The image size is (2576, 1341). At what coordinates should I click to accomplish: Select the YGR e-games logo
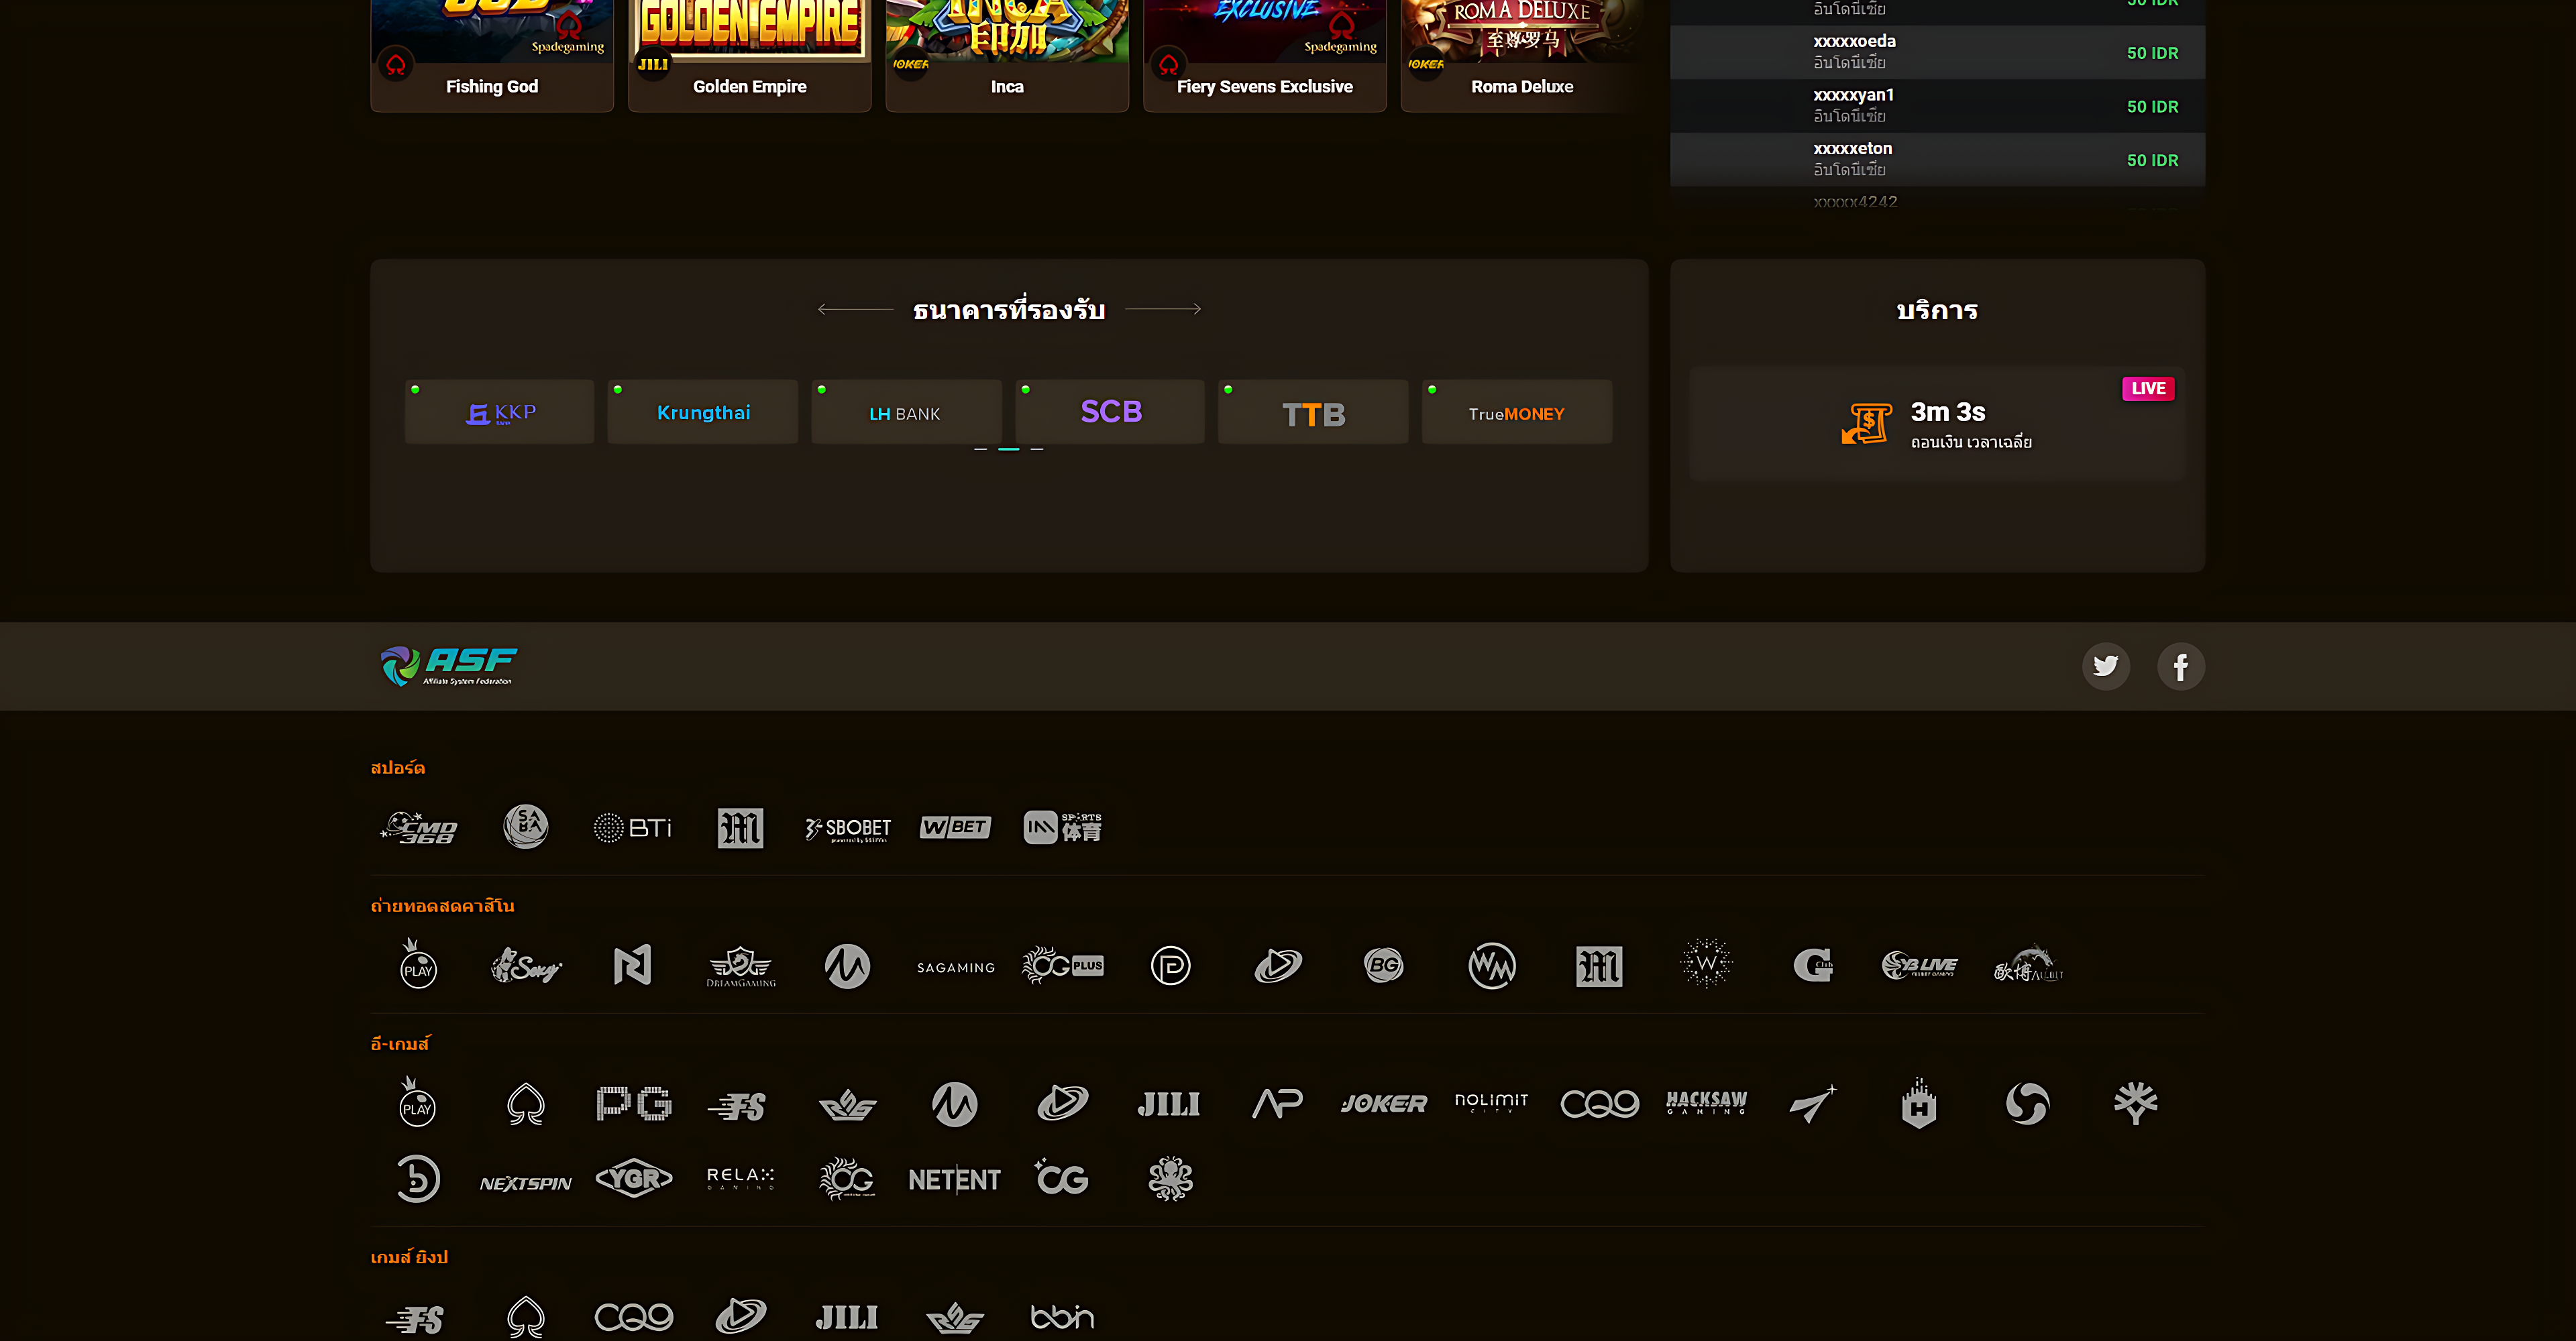tap(633, 1179)
